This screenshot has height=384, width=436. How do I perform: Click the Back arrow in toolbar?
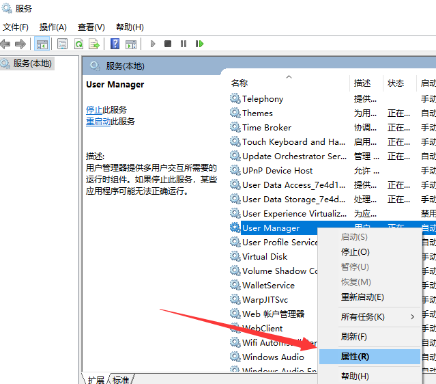click(6, 44)
